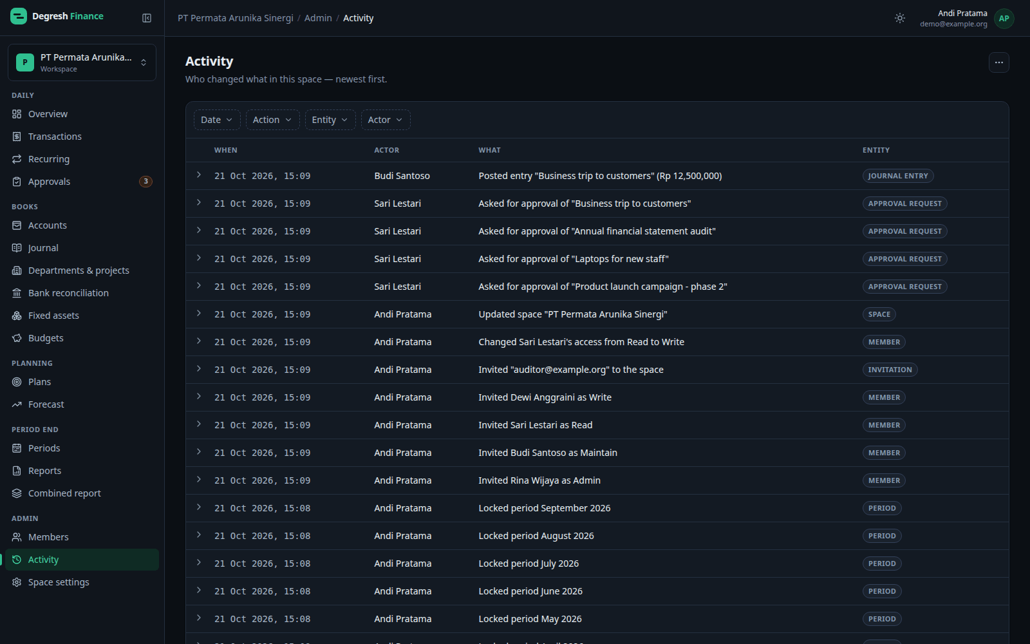Expand the Updated space row chevron

point(199,314)
